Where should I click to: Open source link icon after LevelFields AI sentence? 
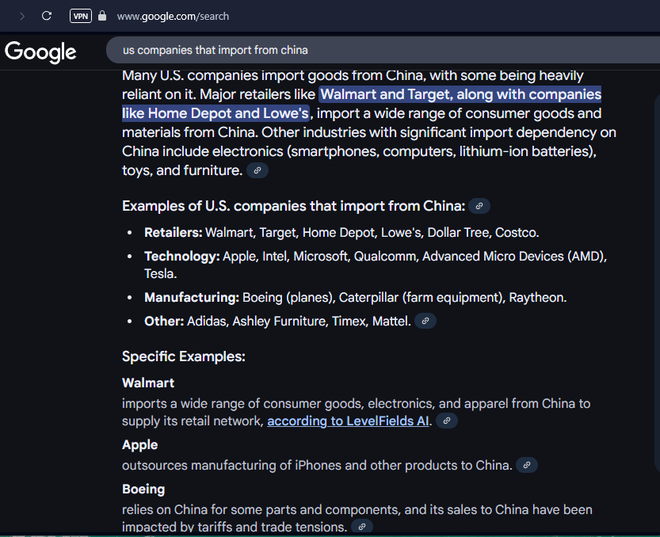tap(447, 421)
